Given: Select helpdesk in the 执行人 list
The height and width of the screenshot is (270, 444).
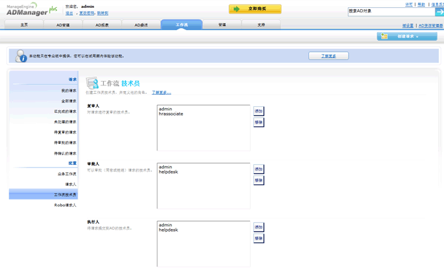Looking at the screenshot, I should click(x=168, y=230).
